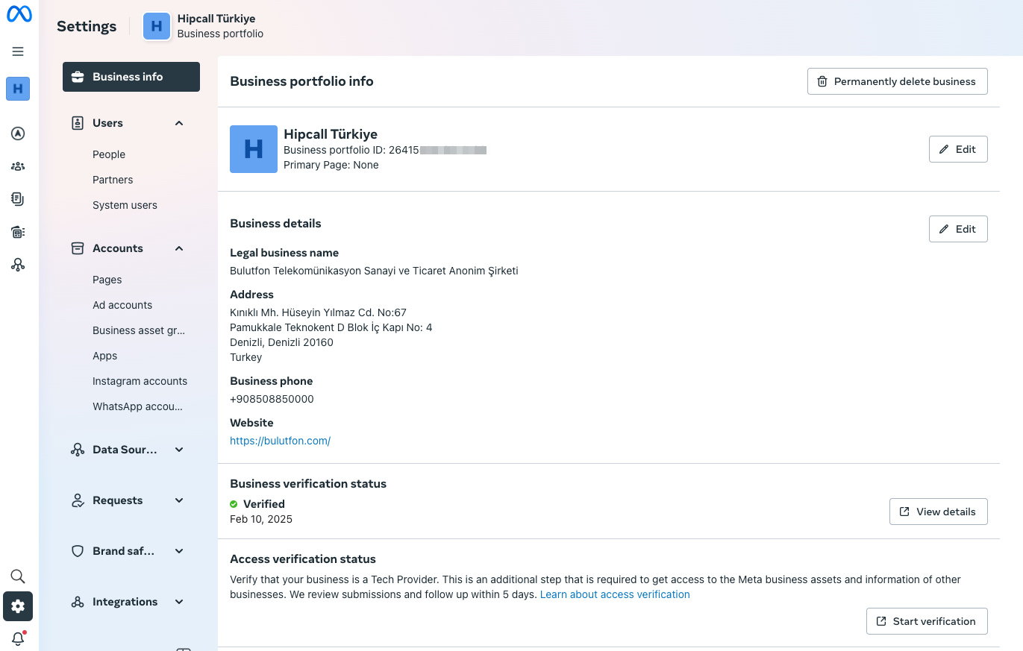Collapse the Users section chevron

click(179, 123)
